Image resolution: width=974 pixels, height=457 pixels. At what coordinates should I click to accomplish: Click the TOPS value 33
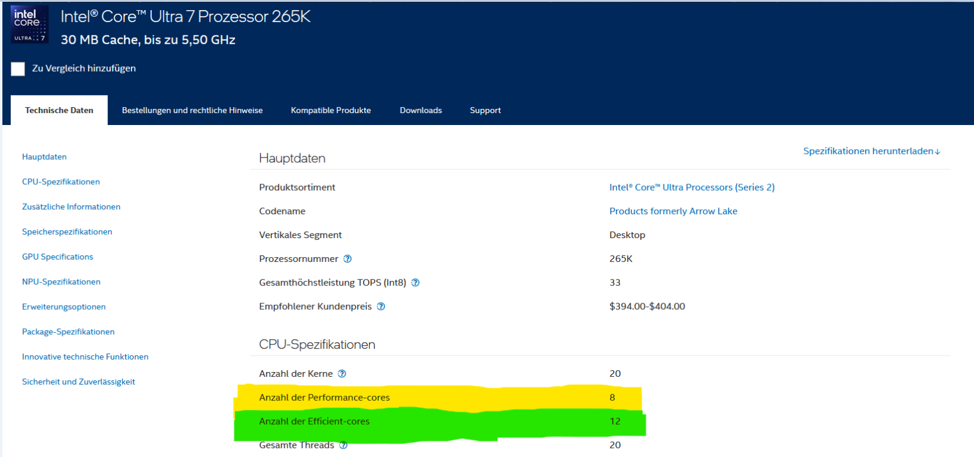615,283
